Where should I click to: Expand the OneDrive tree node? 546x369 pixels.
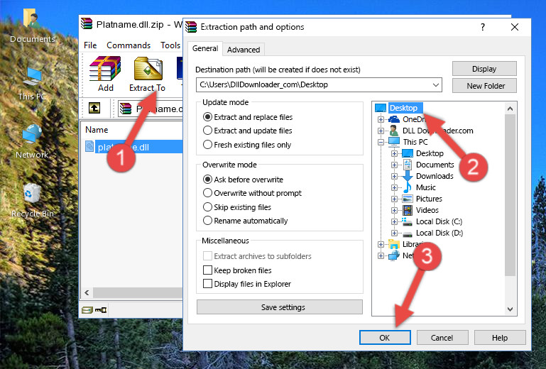pyautogui.click(x=381, y=119)
